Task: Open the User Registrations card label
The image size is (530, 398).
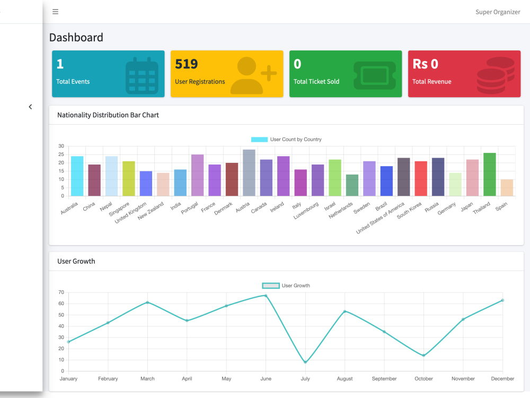Action: (200, 82)
